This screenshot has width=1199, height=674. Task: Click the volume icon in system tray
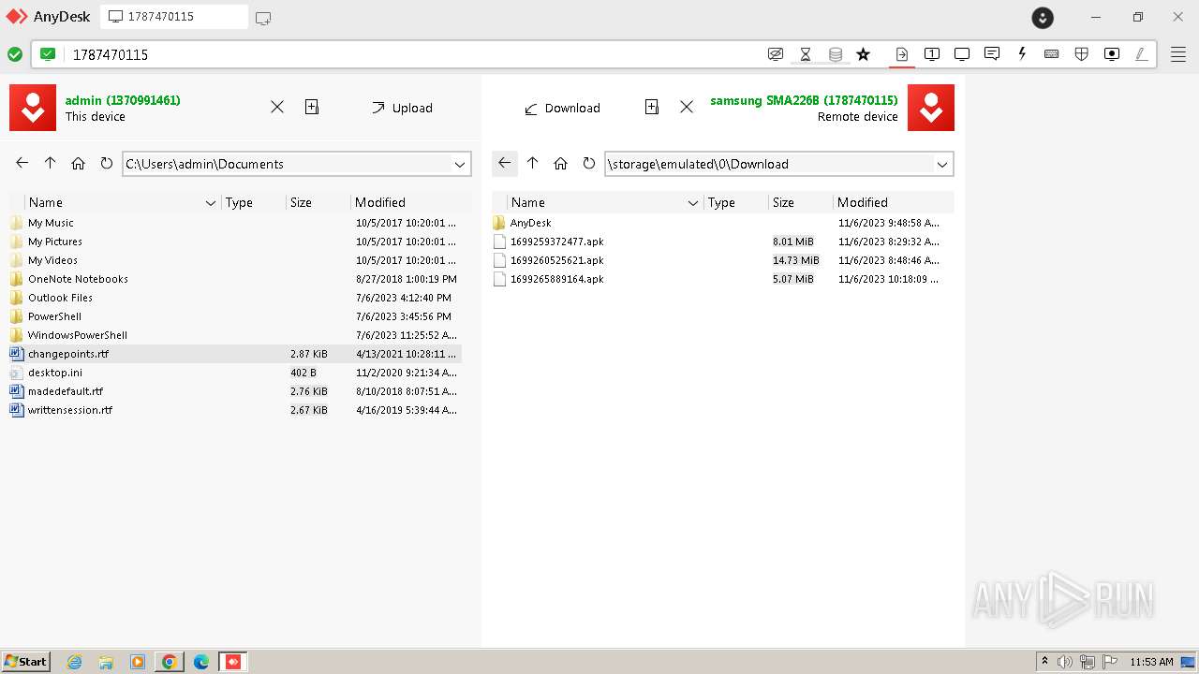[1065, 662]
